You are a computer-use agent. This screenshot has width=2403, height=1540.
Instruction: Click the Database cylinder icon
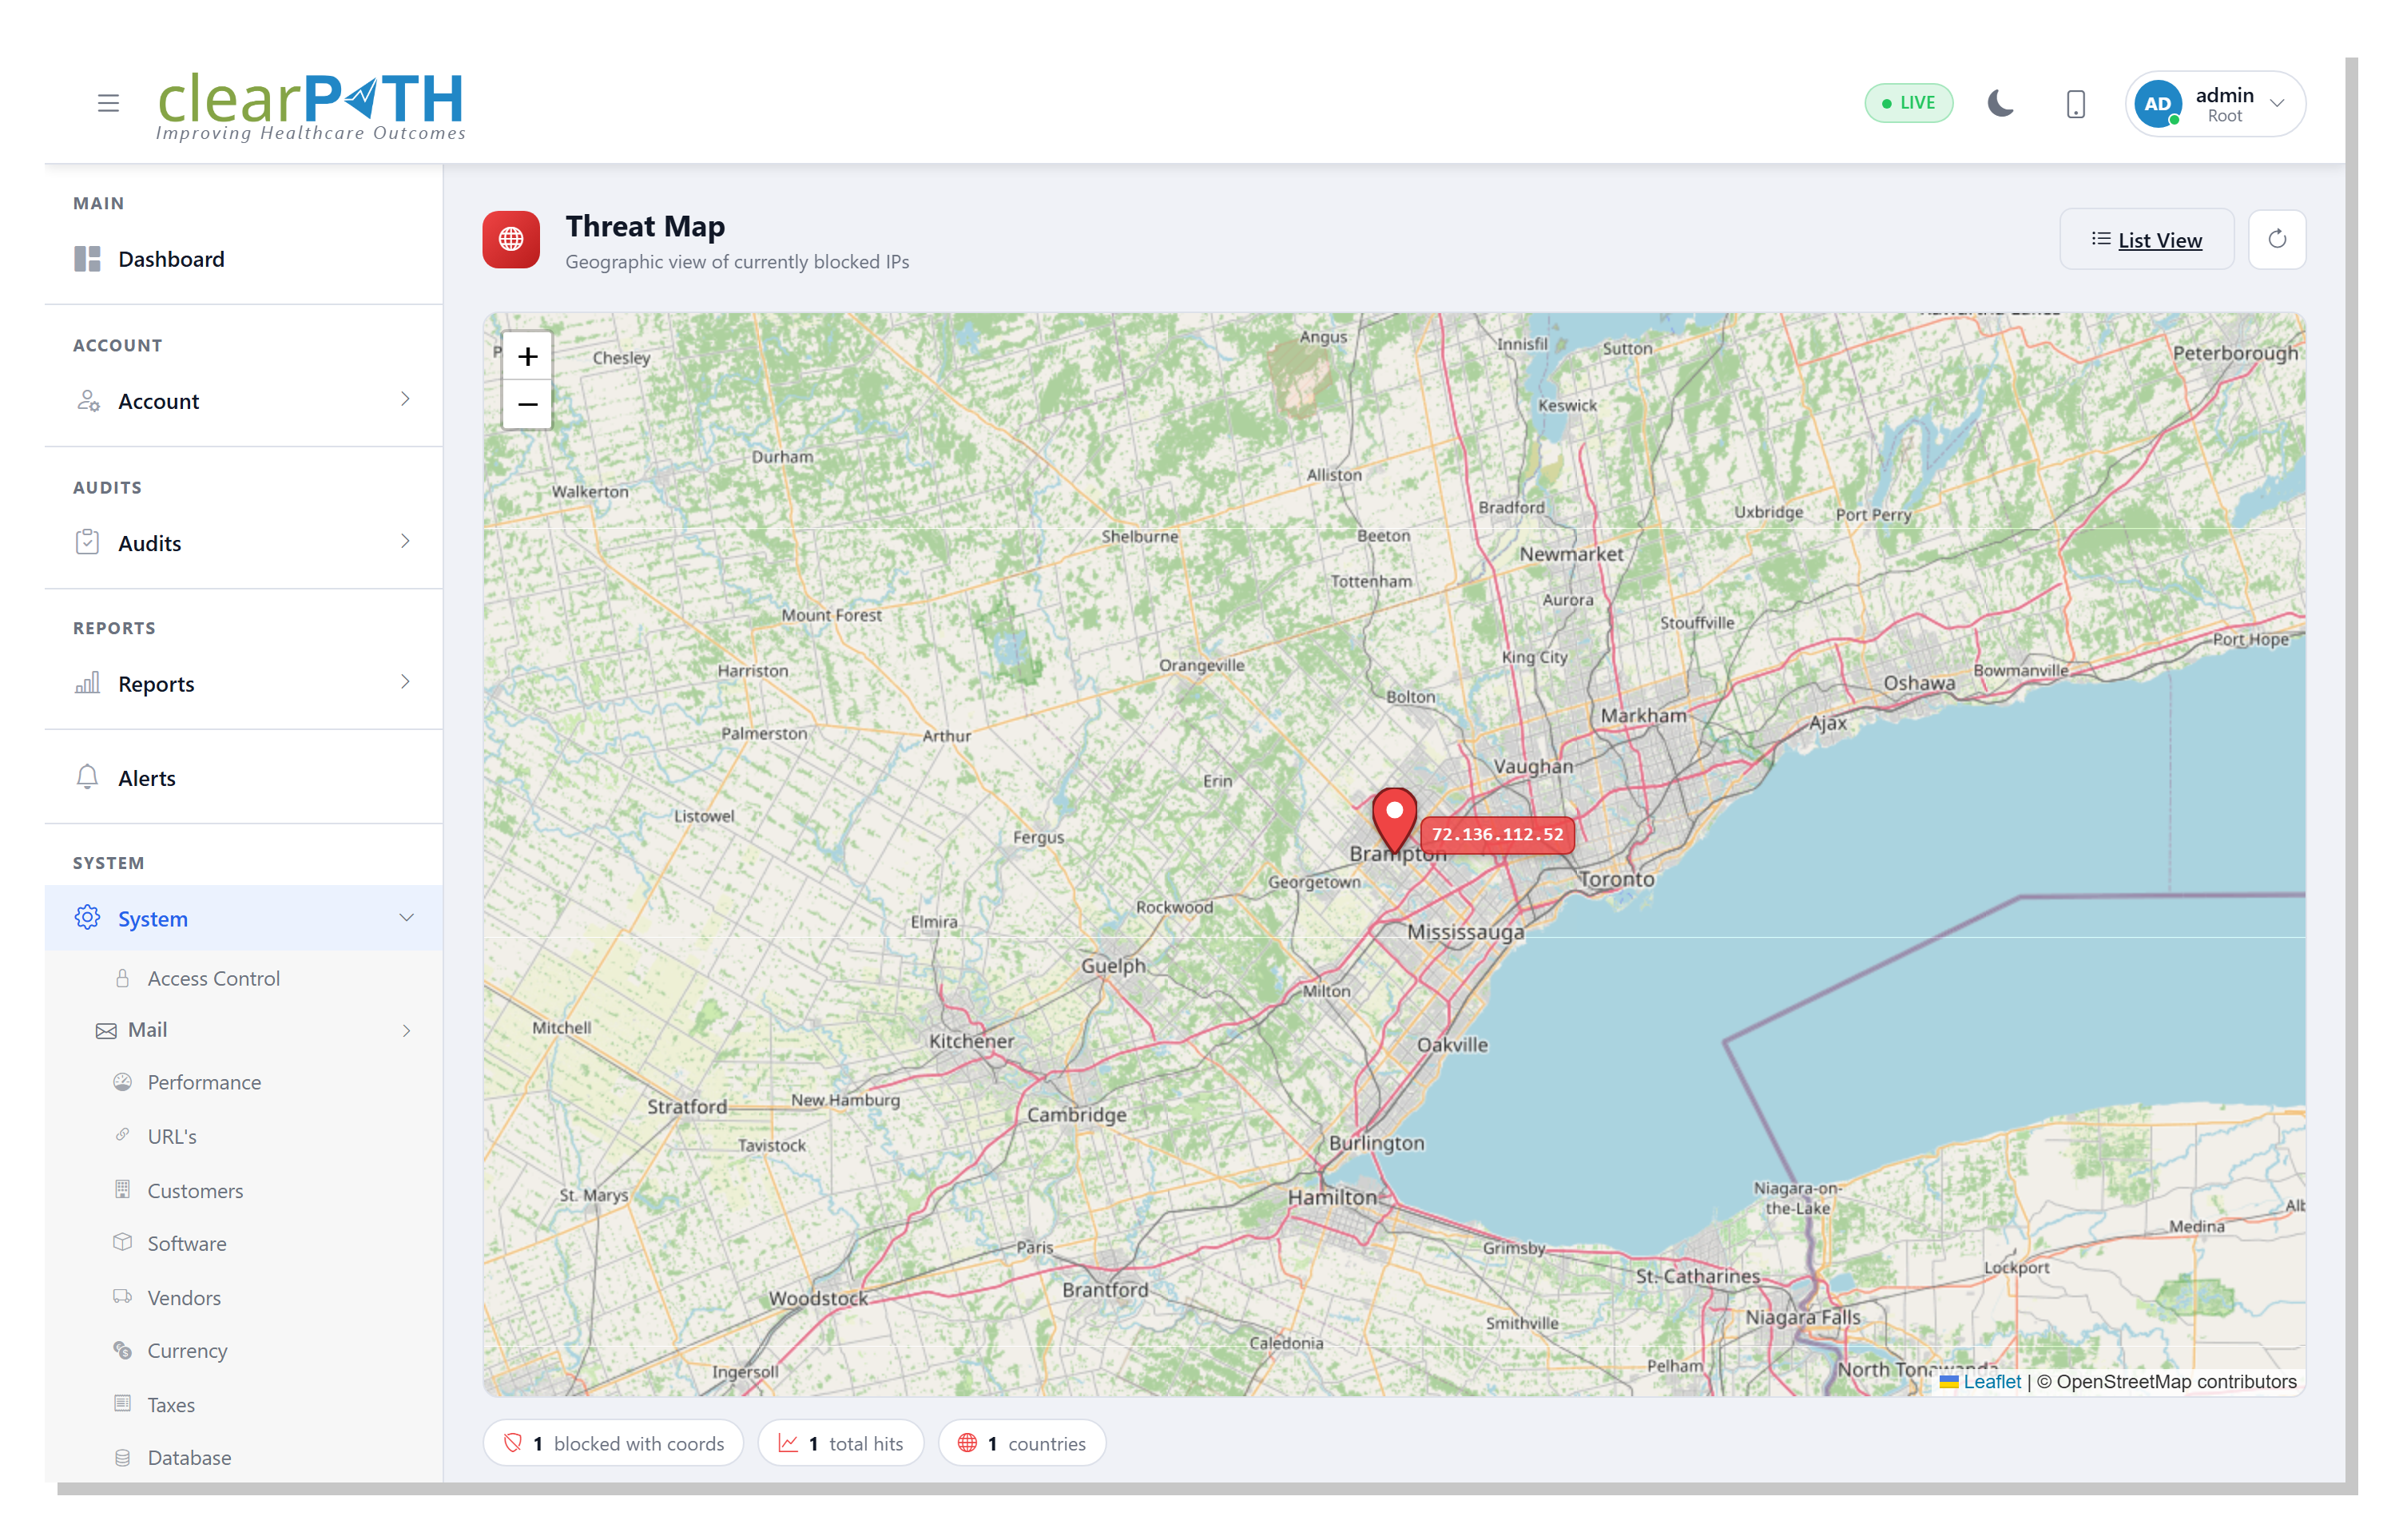[122, 1457]
